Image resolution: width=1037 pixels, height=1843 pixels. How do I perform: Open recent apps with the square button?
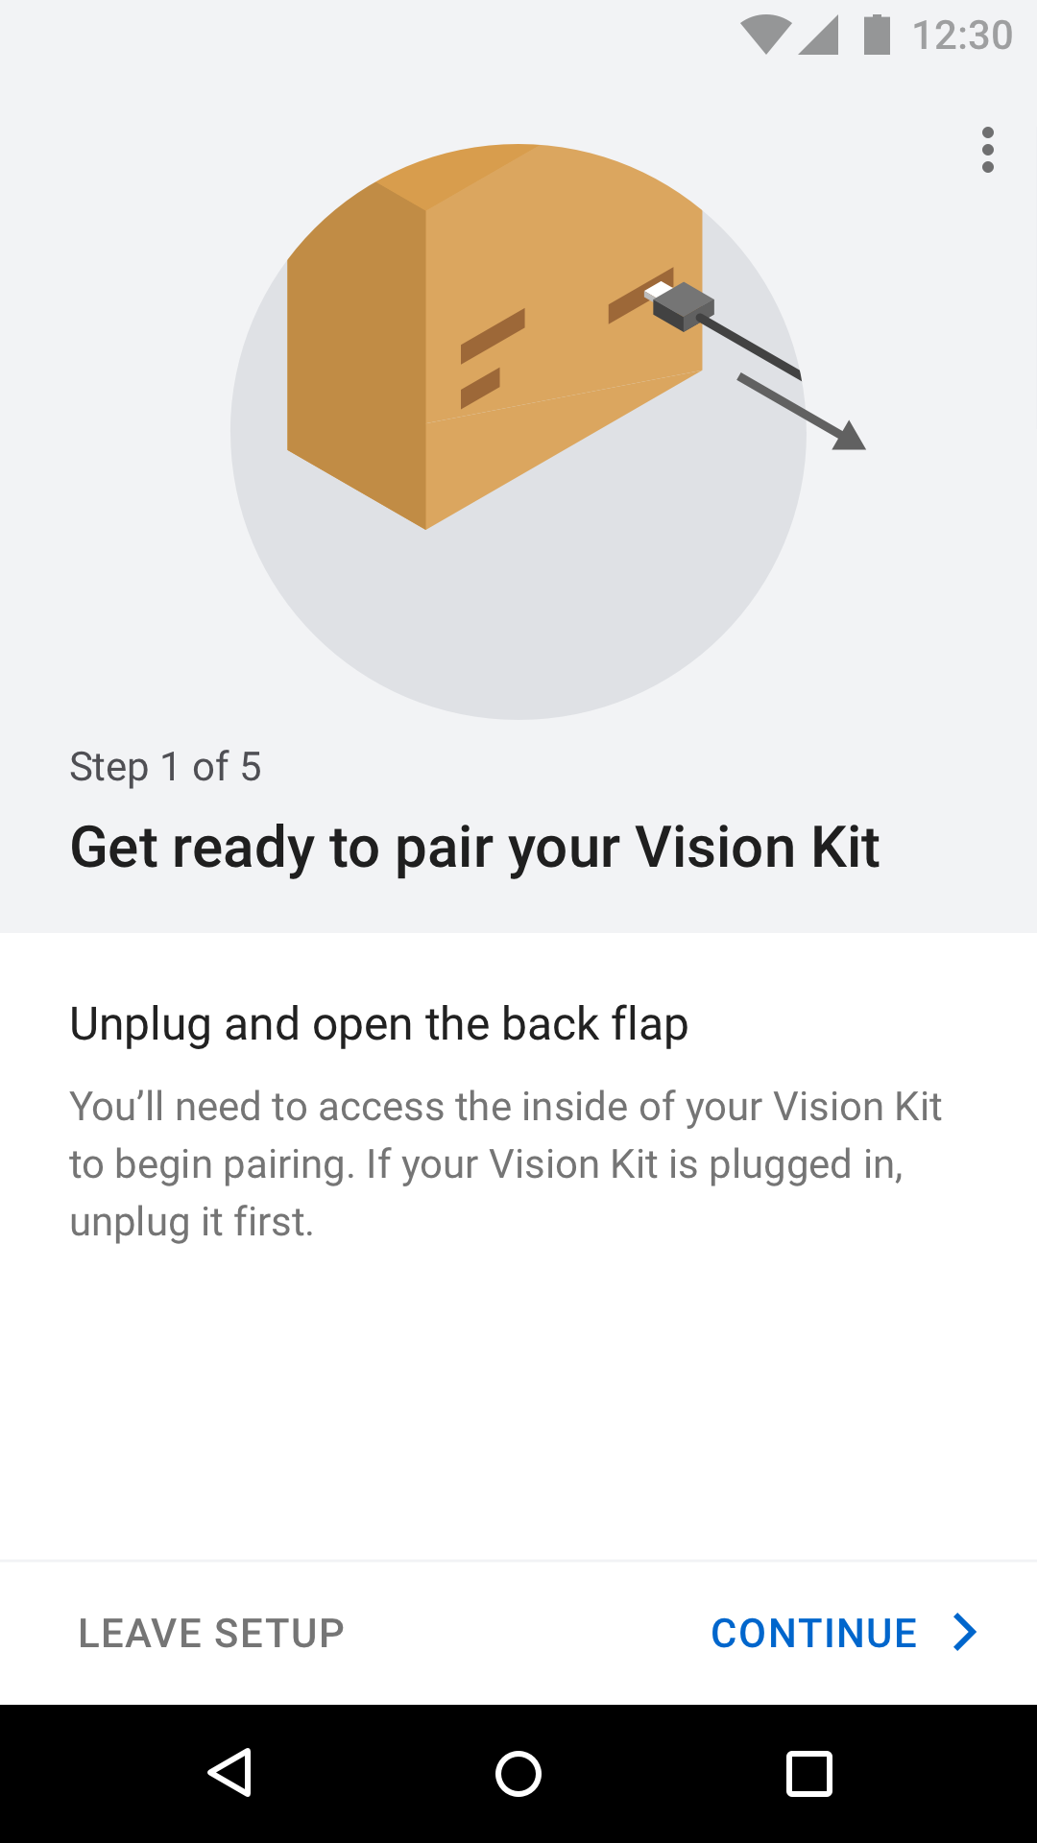(808, 1773)
